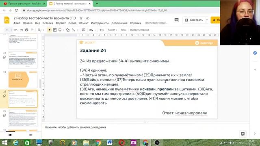Open the insert image dropdown arrow
Viewport: 260px width, 146px height.
tap(63, 30)
